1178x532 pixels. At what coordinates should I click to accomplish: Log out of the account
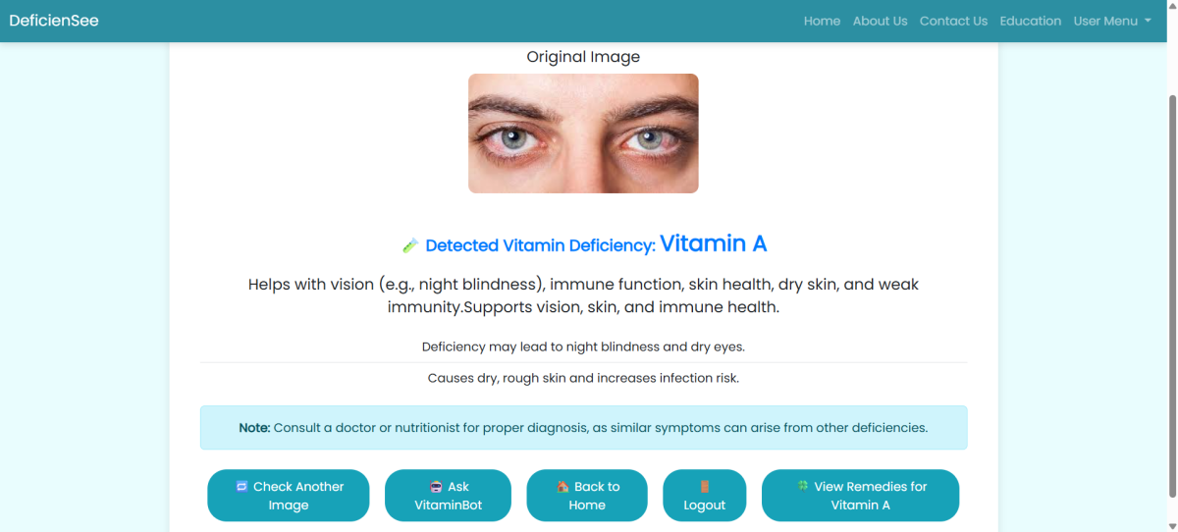[705, 496]
